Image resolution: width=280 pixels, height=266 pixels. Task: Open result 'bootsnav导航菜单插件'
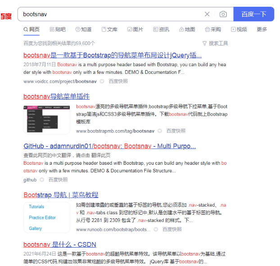(57, 96)
